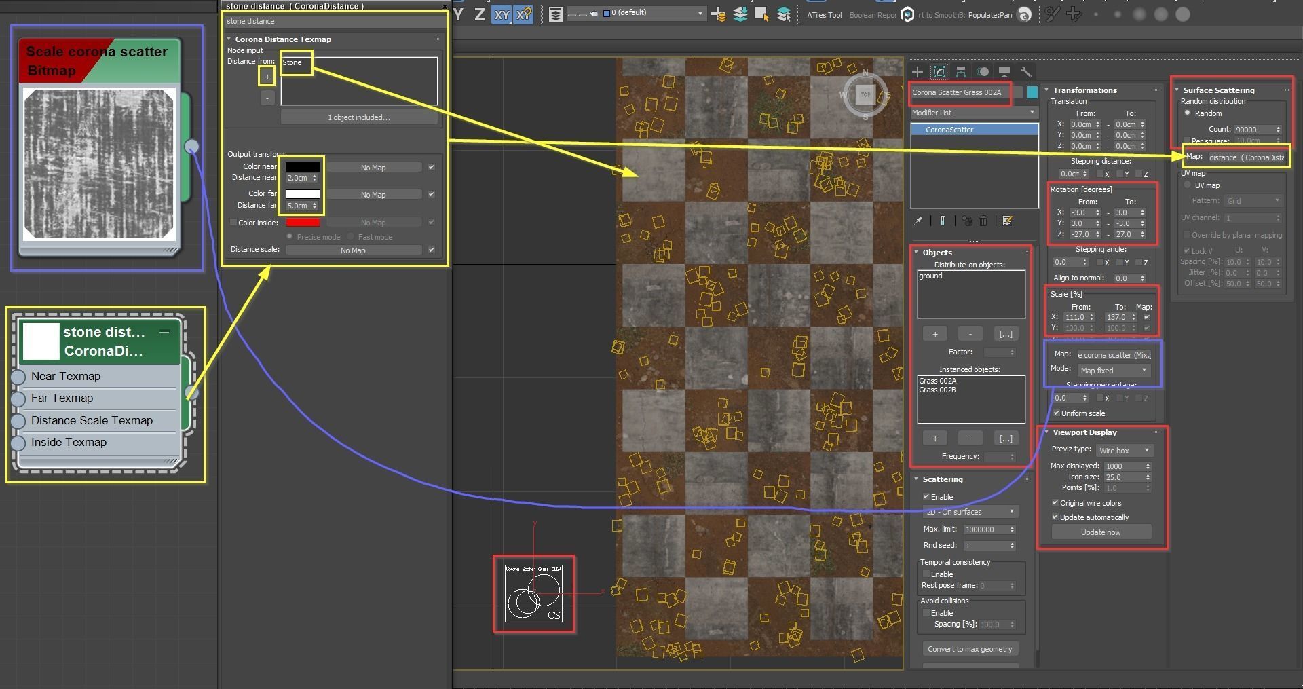Collapse the Transformations rollout
This screenshot has height=689, width=1303.
tap(1046, 90)
